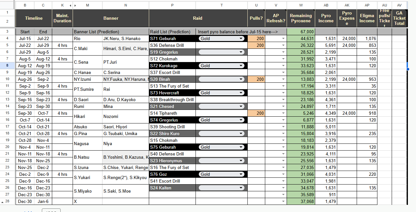The width and height of the screenshot is (416, 212).
Task: Select column K header
Action: pyautogui.click(x=62, y=5)
